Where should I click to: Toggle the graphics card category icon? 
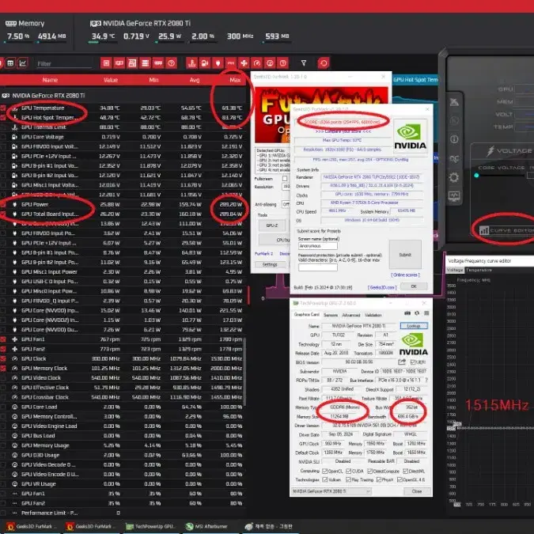point(119,63)
